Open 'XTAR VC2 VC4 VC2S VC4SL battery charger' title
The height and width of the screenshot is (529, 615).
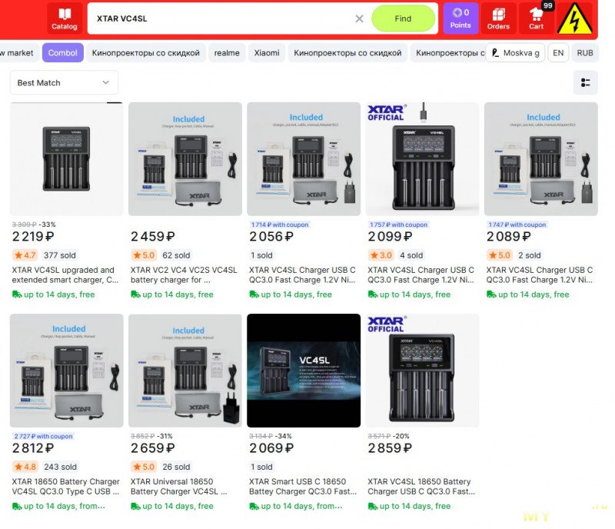point(184,274)
